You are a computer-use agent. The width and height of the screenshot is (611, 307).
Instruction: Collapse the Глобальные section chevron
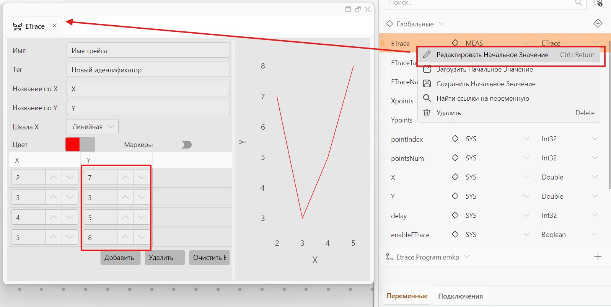(x=442, y=24)
